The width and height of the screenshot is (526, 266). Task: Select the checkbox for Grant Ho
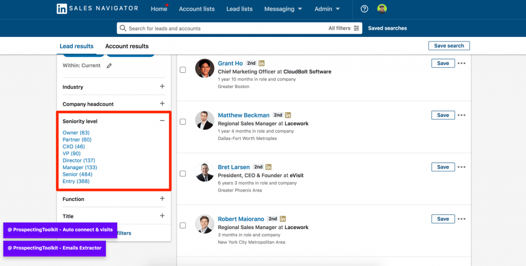pos(183,70)
